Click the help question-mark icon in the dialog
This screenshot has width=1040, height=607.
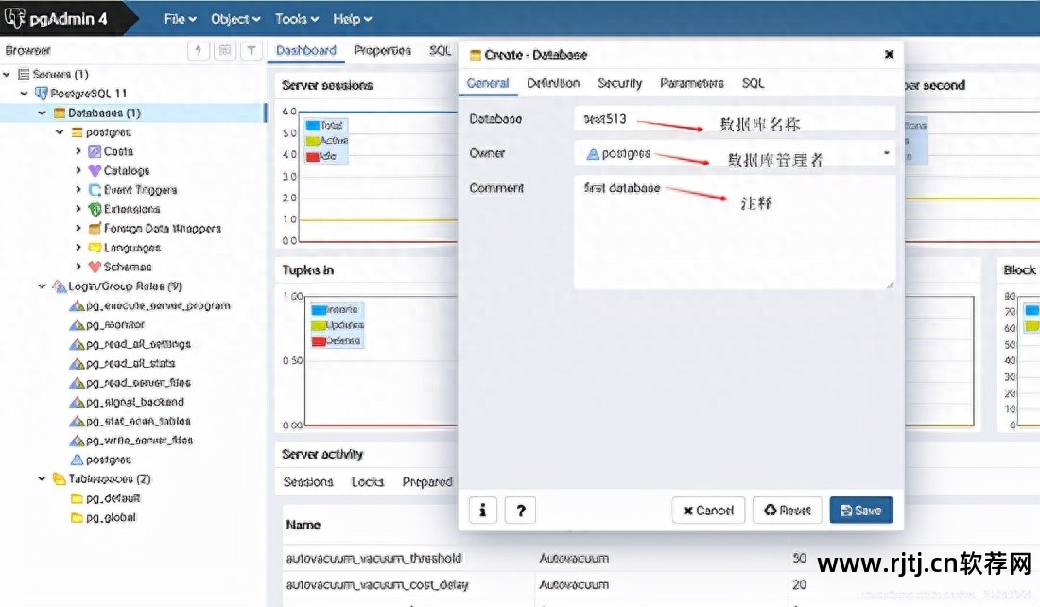pyautogui.click(x=520, y=510)
